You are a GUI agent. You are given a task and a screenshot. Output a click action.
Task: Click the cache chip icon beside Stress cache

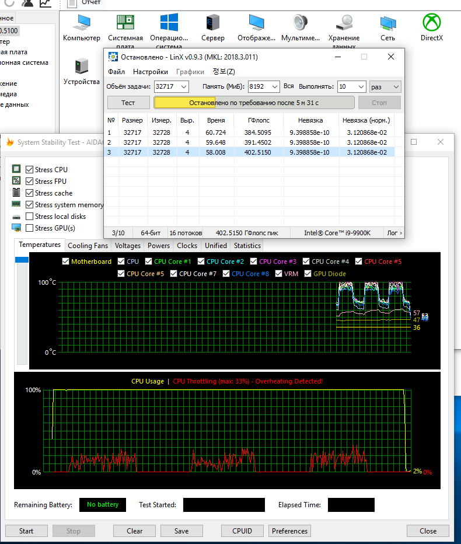16,193
